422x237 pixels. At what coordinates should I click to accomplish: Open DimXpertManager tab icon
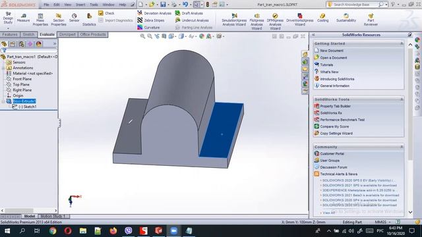pyautogui.click(x=30, y=44)
